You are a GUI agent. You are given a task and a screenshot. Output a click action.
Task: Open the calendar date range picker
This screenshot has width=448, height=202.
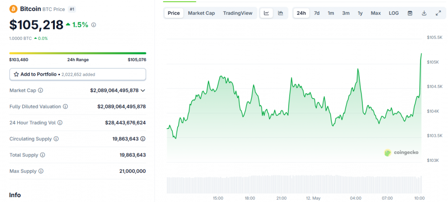pyautogui.click(x=410, y=13)
